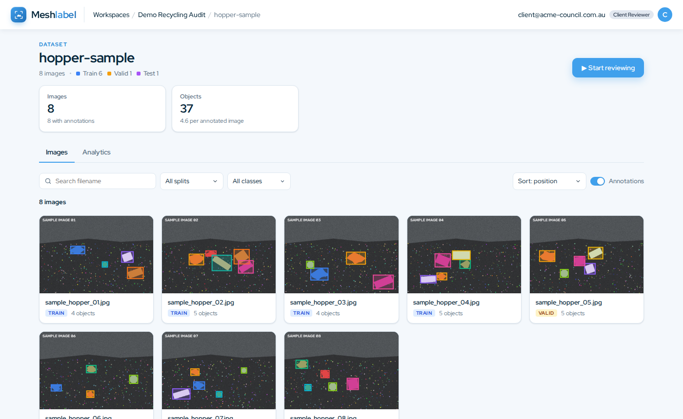
Task: Open the Sample Image 08 thumbnail
Action: pyautogui.click(x=341, y=371)
